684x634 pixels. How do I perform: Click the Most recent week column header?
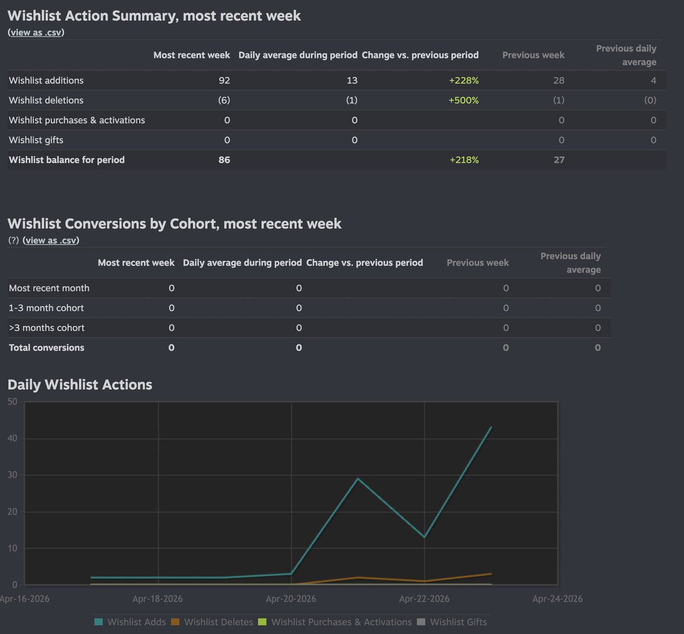tap(192, 55)
